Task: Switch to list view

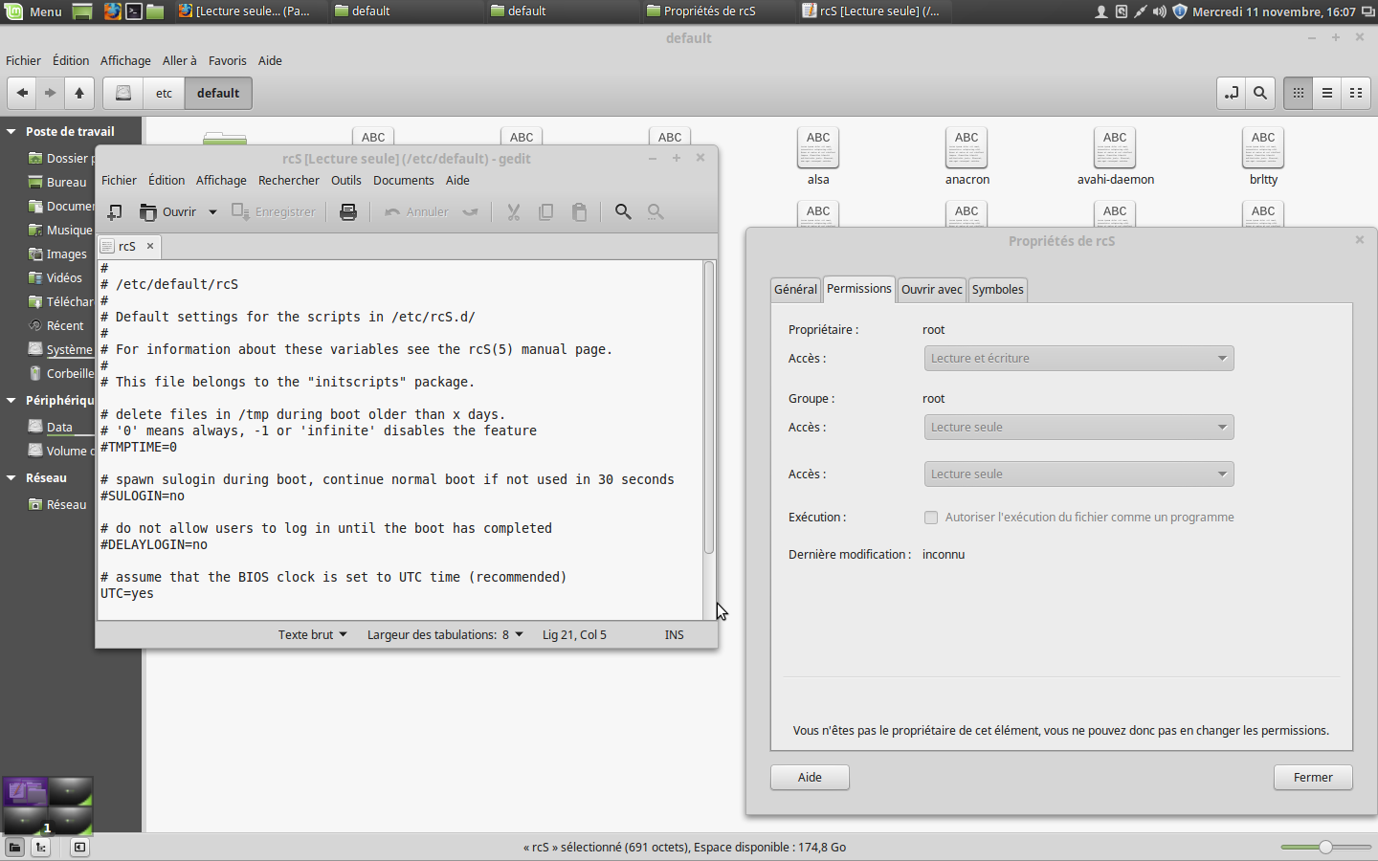Action: pyautogui.click(x=1327, y=93)
